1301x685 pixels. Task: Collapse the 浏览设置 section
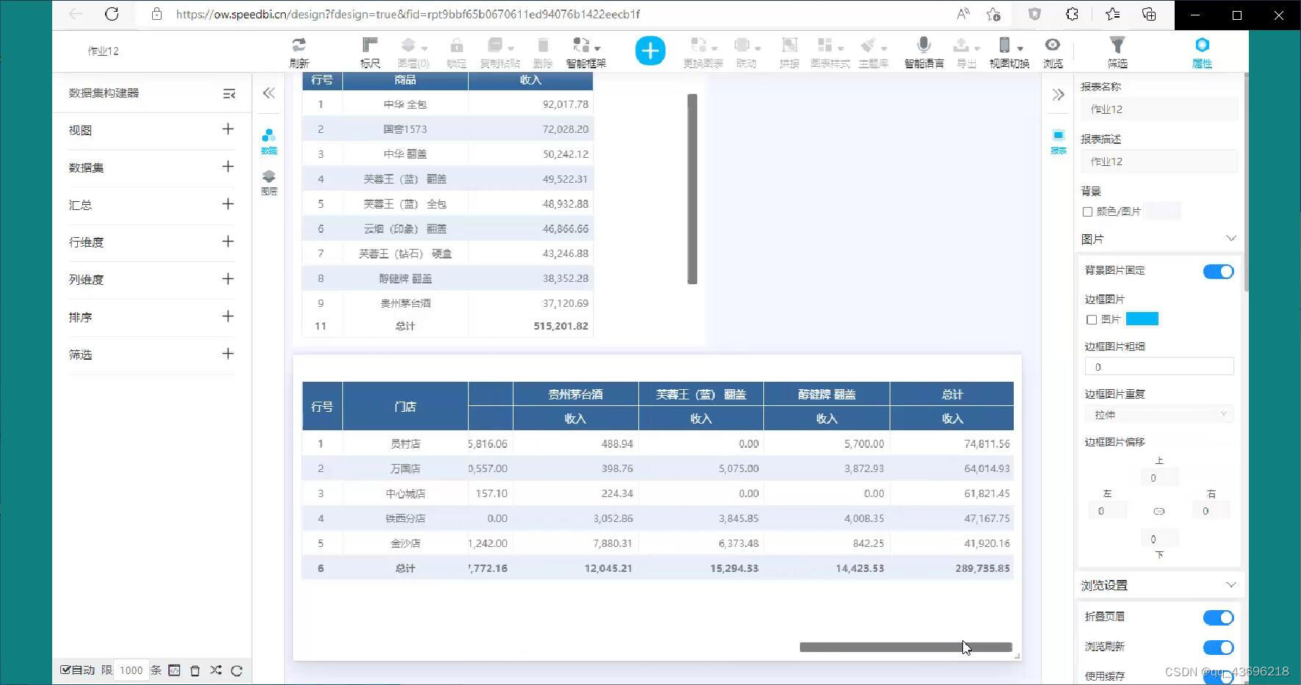1231,585
